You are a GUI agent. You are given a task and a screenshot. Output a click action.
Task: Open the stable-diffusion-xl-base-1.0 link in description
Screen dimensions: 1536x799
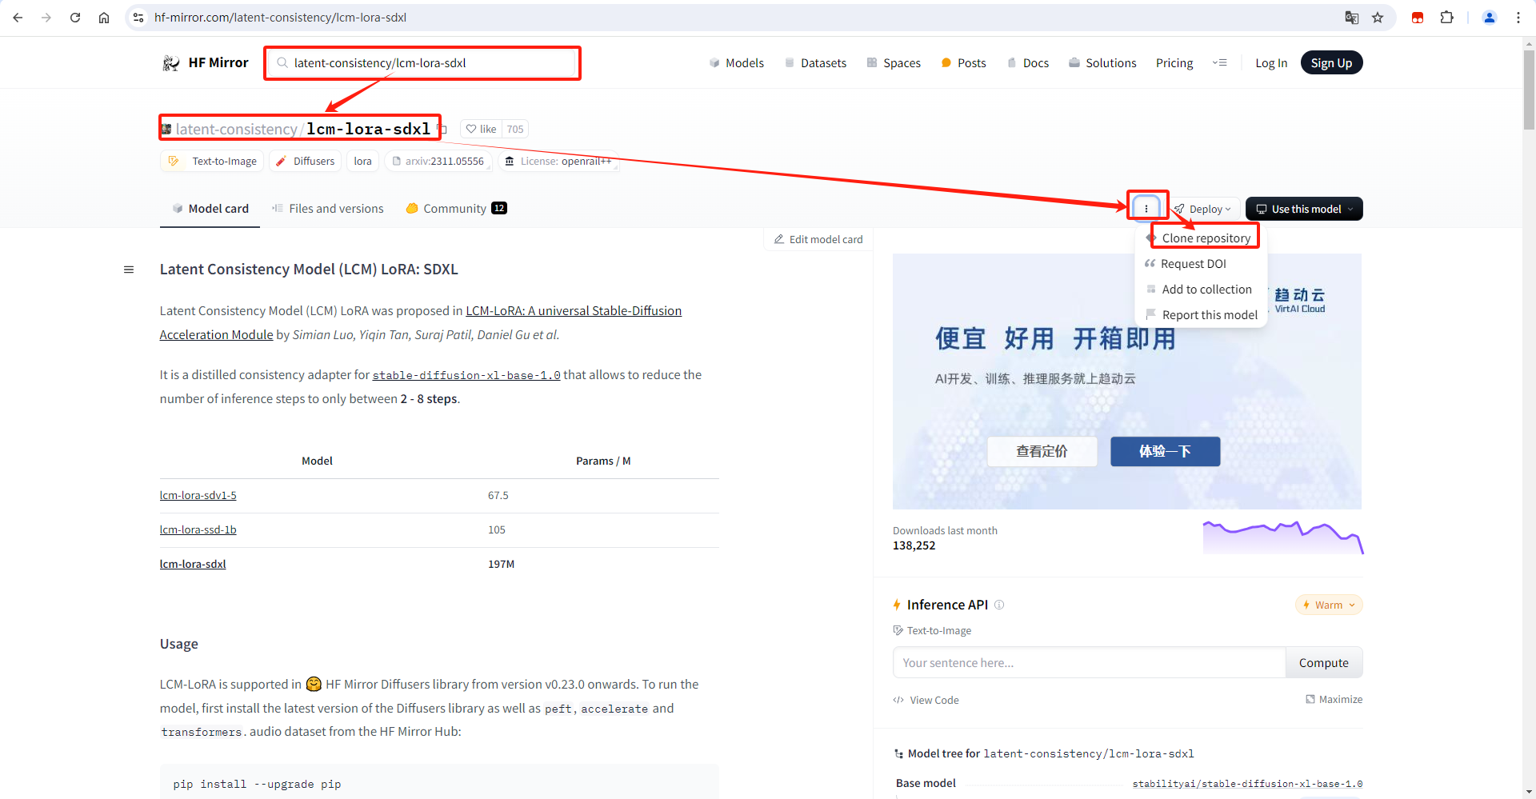466,375
